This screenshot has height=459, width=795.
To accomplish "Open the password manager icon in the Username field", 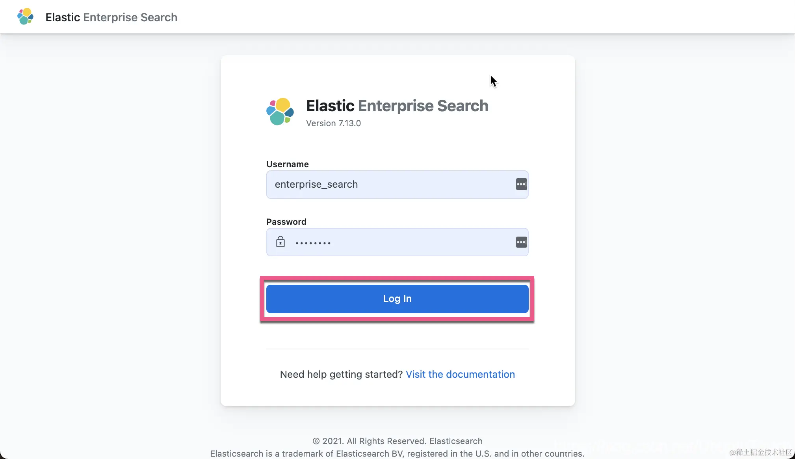I will click(x=521, y=184).
